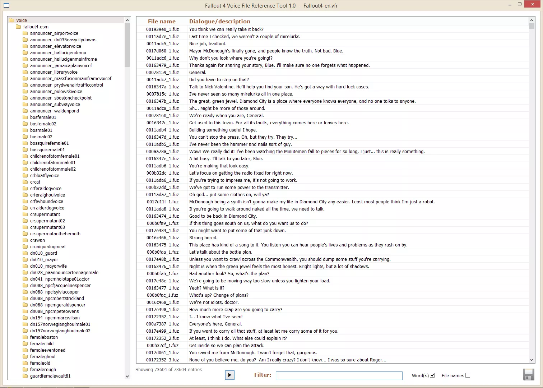This screenshot has width=543, height=388.
Task: Select file 0017d060_1.fuz row
Action: pos(333,51)
